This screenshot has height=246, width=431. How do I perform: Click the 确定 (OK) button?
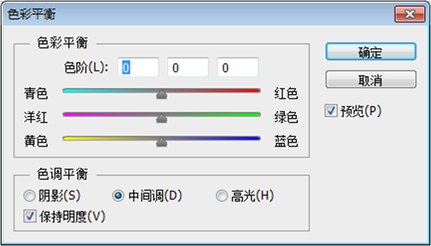click(370, 52)
